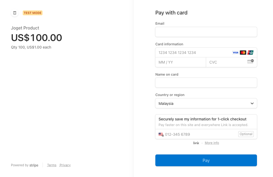Screen dimensions: 273x177
Task: Click the blue Pay button
Action: tap(206, 160)
